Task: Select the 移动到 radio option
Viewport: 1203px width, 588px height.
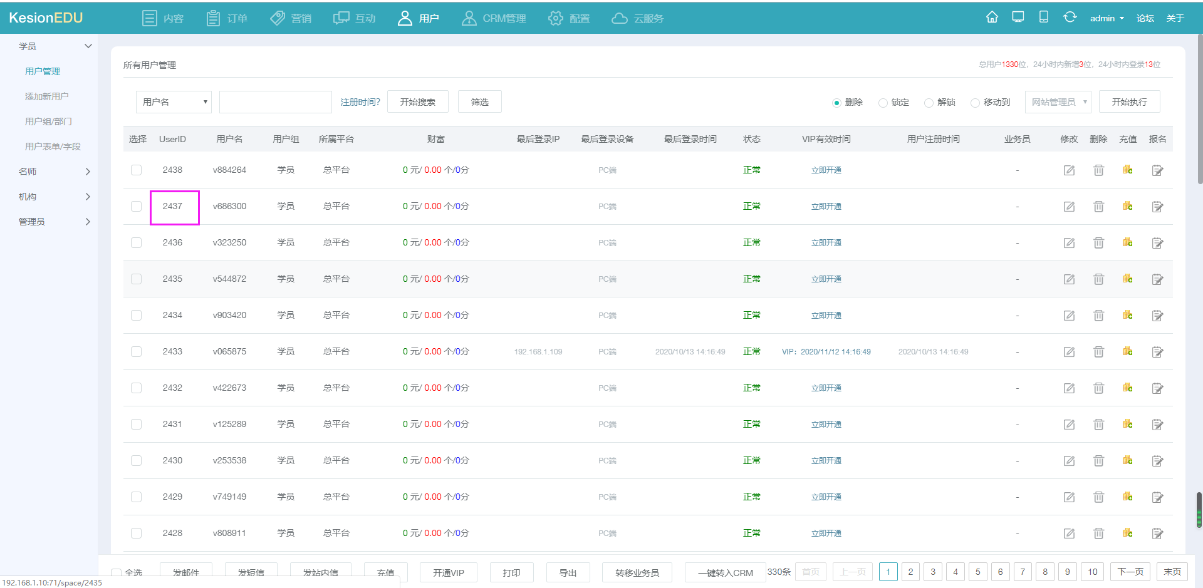Action: (x=975, y=103)
